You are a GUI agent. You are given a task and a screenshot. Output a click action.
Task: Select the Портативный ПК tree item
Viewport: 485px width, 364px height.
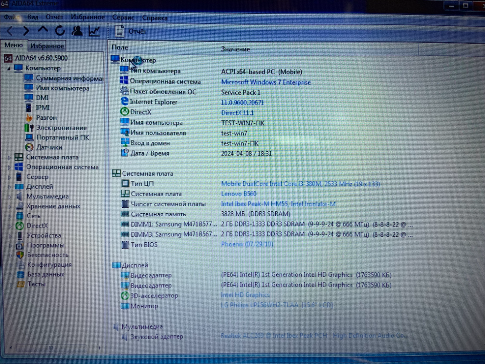click(57, 137)
